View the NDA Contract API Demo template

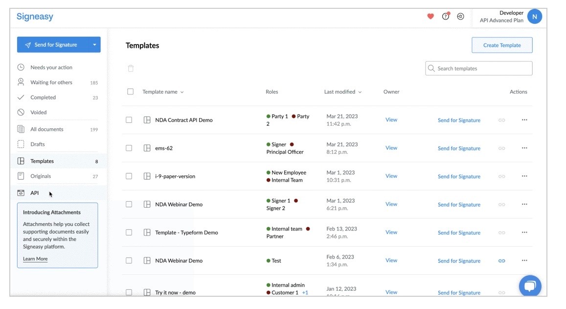coord(391,119)
